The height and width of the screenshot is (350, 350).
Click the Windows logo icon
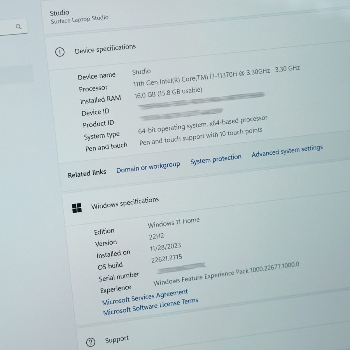click(x=77, y=208)
